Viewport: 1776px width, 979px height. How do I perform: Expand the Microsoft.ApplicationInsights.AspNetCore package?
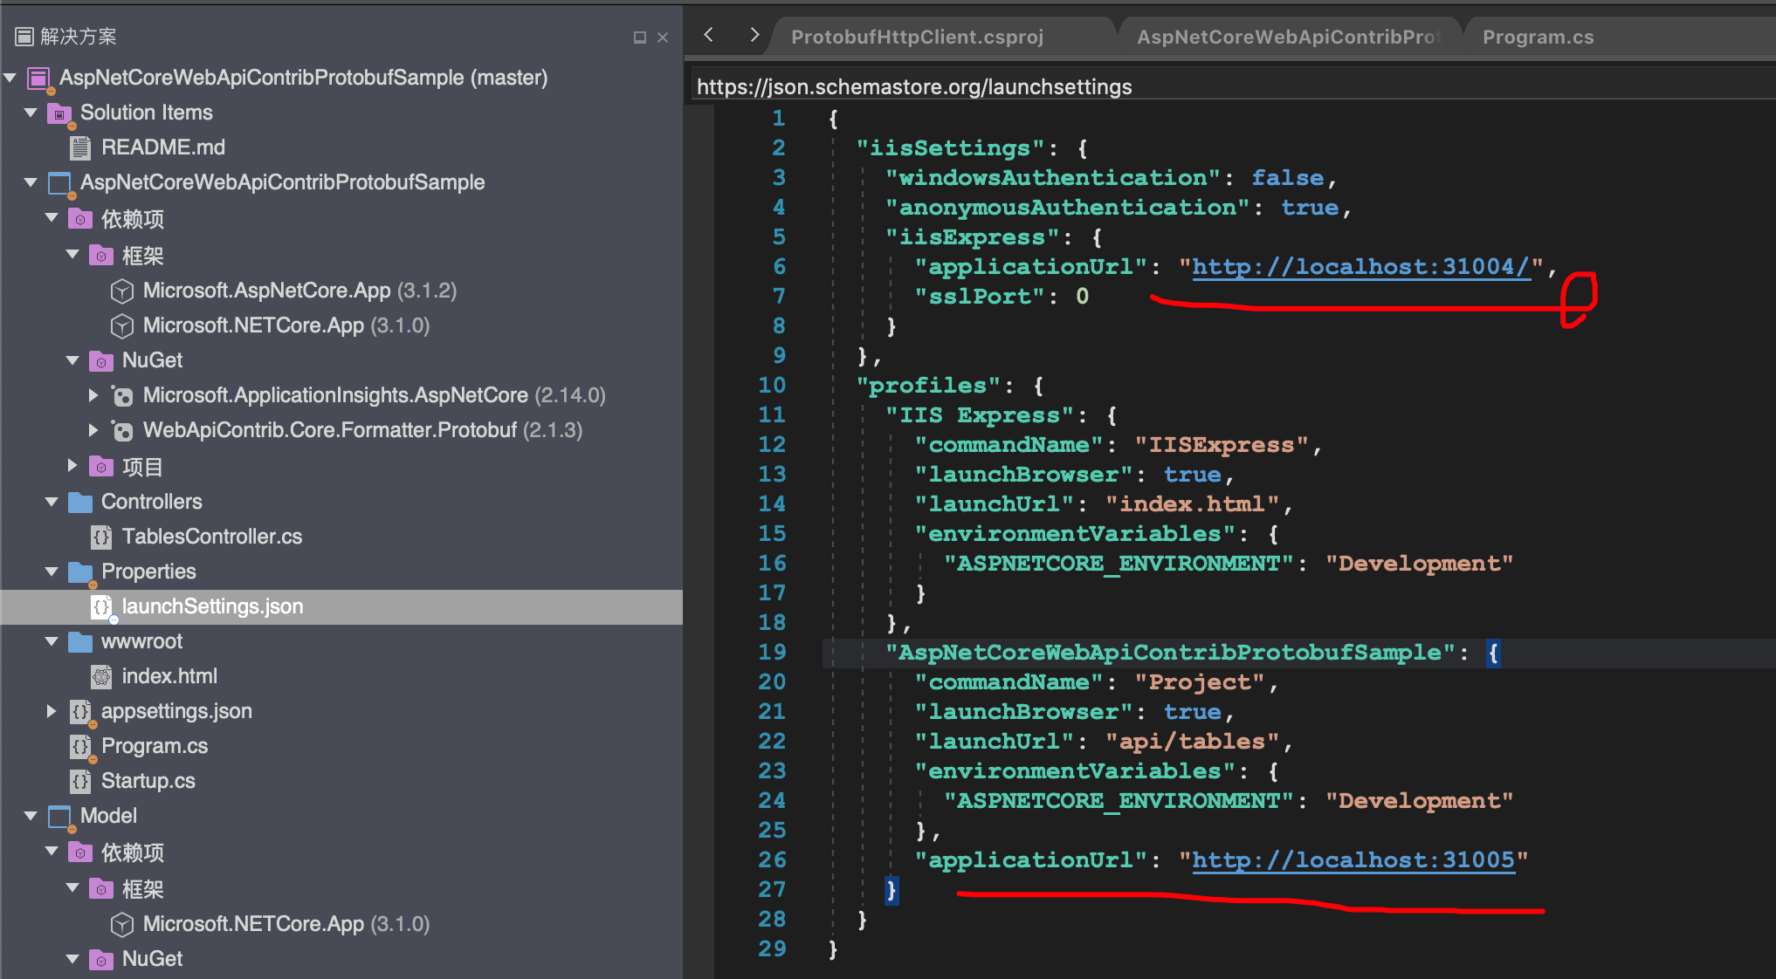(x=93, y=395)
